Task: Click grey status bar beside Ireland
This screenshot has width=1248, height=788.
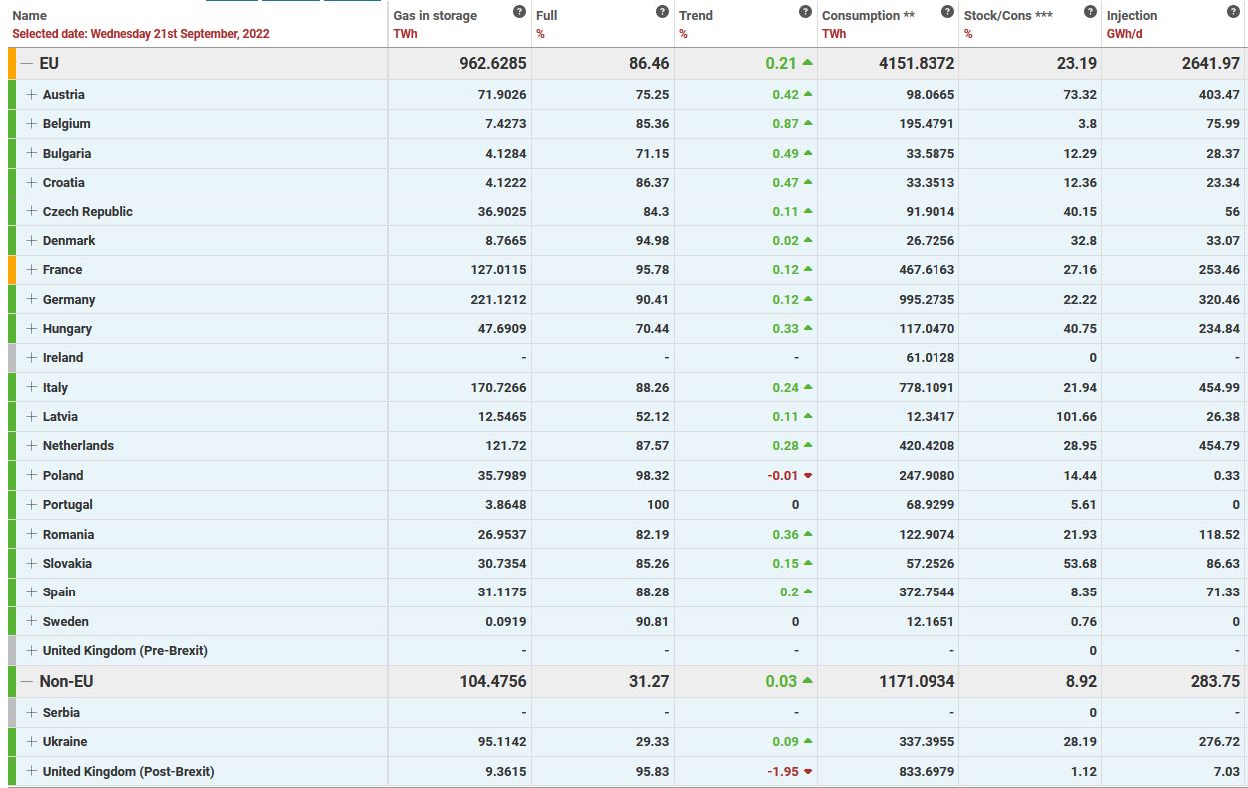Action: click(12, 358)
